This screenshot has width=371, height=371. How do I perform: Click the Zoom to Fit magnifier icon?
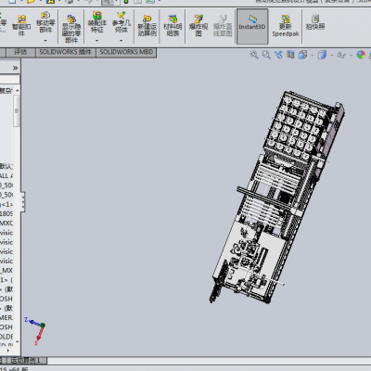click(254, 55)
